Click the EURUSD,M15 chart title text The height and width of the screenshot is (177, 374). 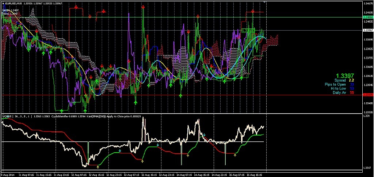coord(14,3)
